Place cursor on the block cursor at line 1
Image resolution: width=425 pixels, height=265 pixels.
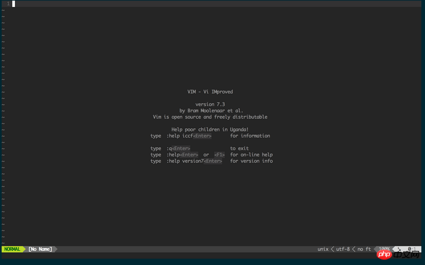14,4
